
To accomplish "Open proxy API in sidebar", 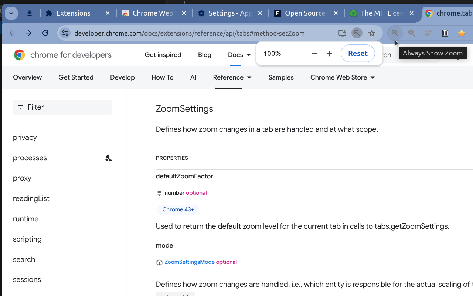I will pos(22,178).
